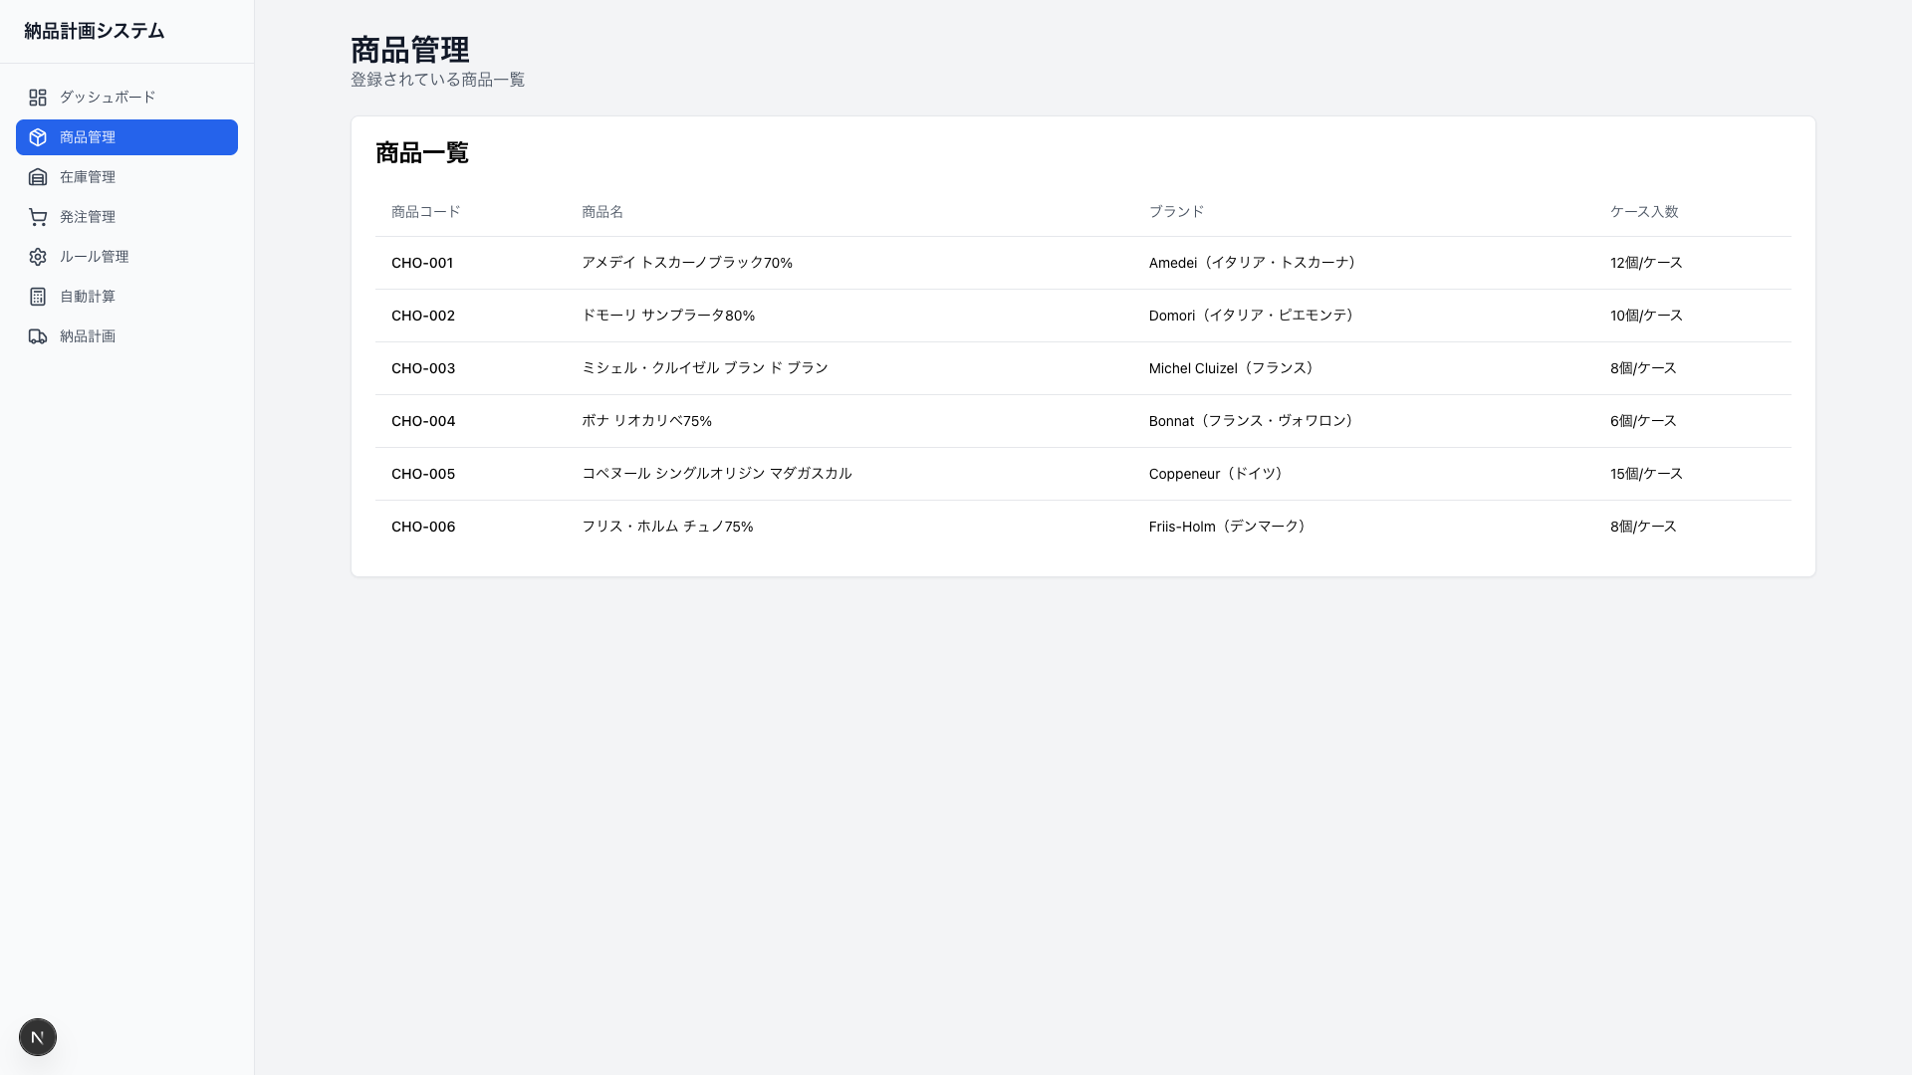1912x1075 pixels.
Task: Go to 在庫管理 page
Action: point(88,177)
